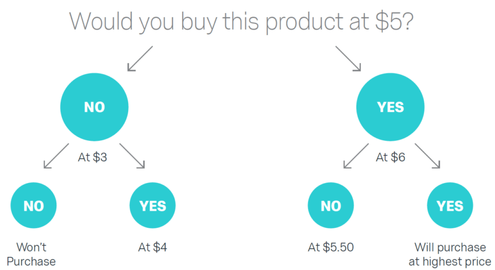Click the arrow from heading to large NO
Screen dimensions: 495x270
[139, 60]
